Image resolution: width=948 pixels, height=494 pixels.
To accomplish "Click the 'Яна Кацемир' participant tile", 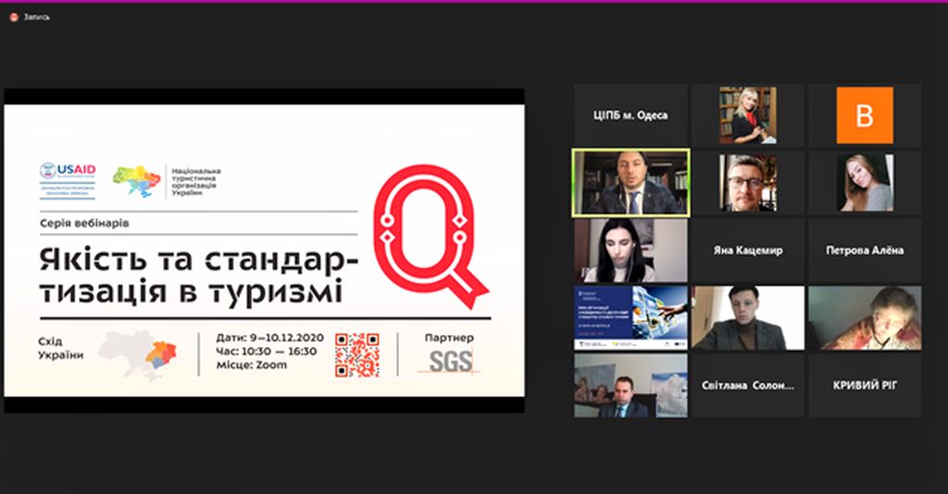I will point(748,251).
